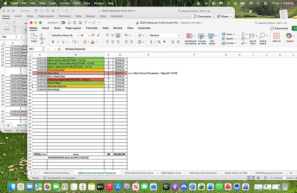The width and height of the screenshot is (297, 193).
Task: Adjust the zoom slider in status bar
Action: tap(284, 178)
